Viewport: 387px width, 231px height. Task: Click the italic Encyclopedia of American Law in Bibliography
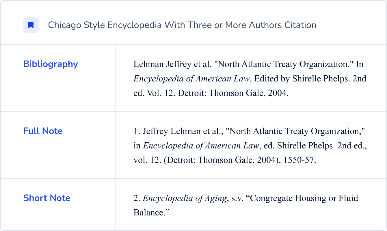pyautogui.click(x=191, y=79)
